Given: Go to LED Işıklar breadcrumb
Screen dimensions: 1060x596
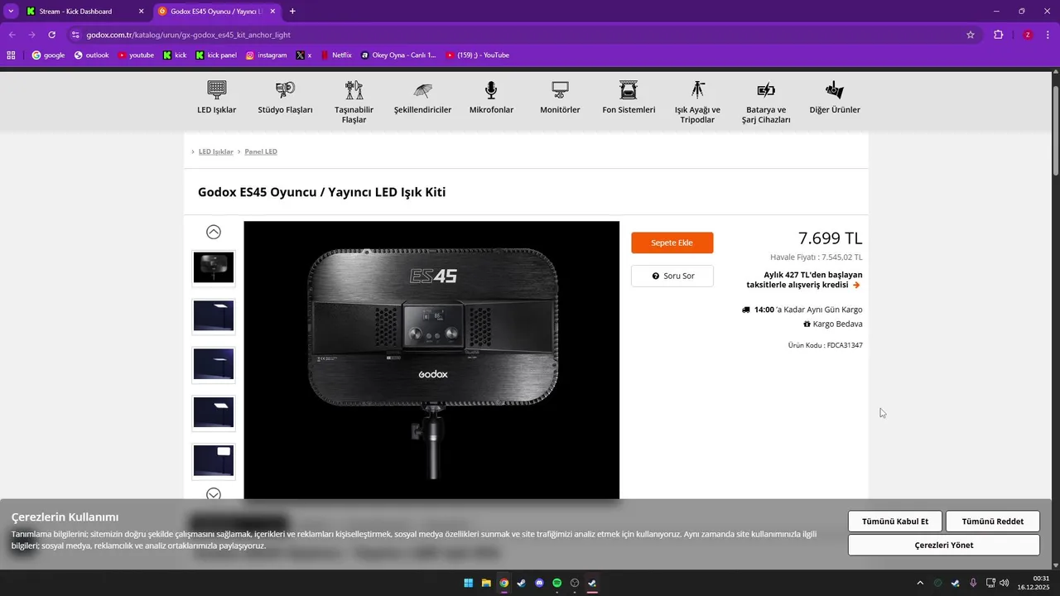Looking at the screenshot, I should [x=216, y=151].
